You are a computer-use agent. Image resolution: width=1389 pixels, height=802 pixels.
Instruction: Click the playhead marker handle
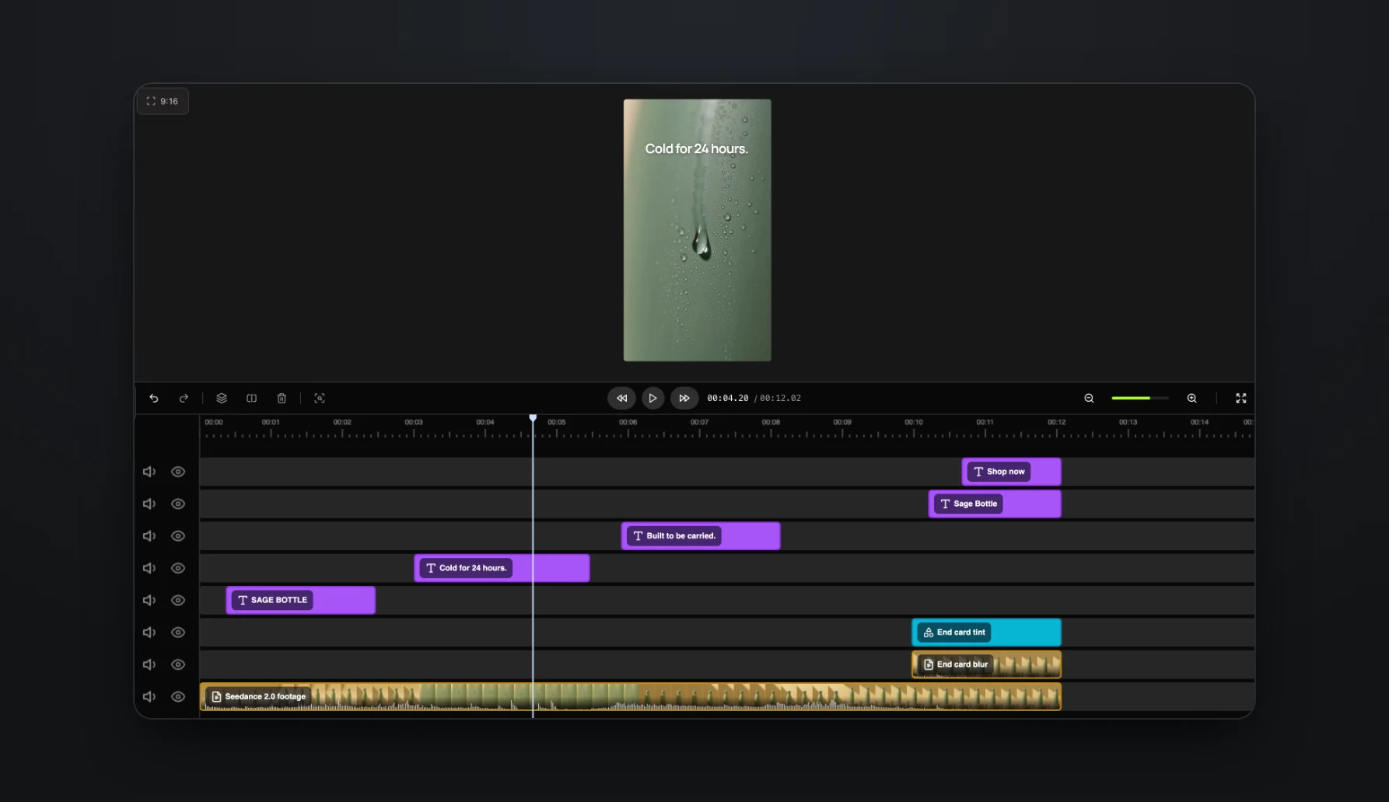point(533,418)
